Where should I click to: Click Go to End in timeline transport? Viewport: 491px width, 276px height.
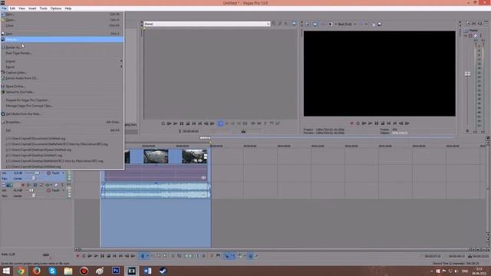click(x=120, y=256)
